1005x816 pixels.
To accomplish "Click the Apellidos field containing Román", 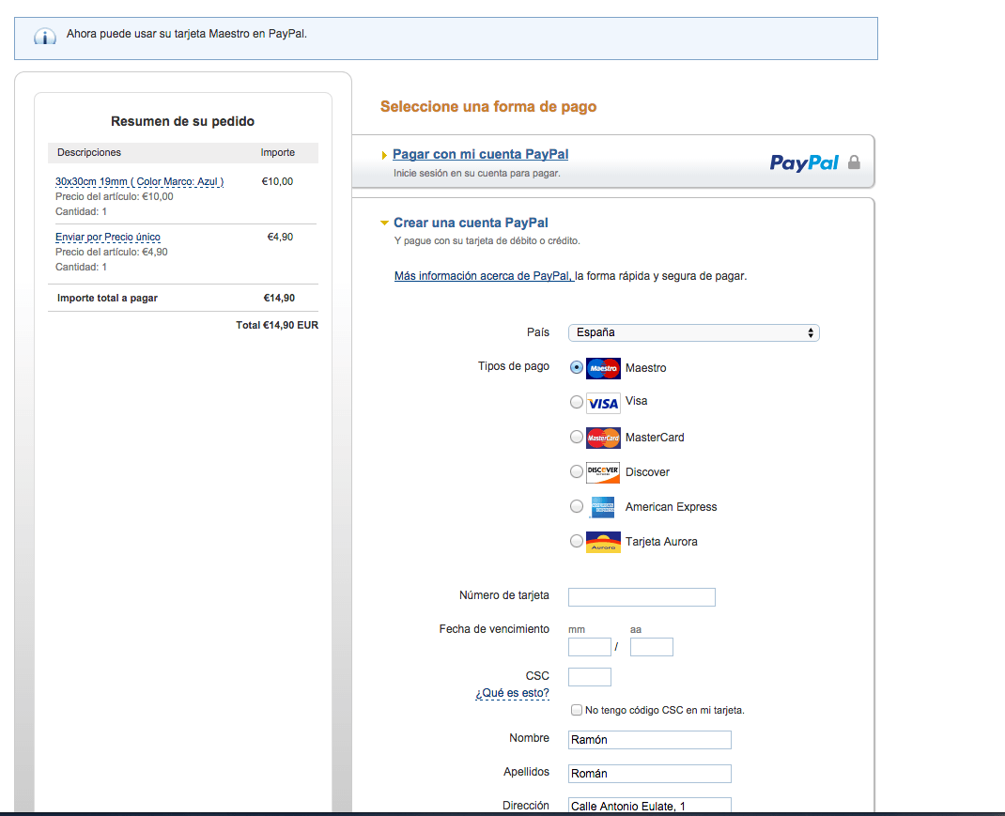I will (x=649, y=774).
